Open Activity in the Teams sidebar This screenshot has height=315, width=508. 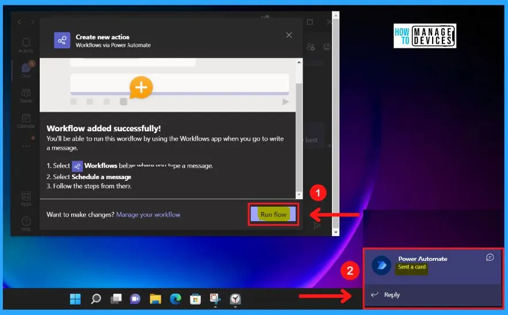pos(26,45)
